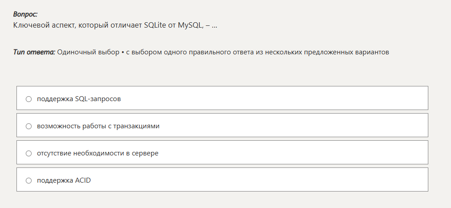This screenshot has width=451, height=208.
Task: Click the 'Вопрос:' heading label
Action: [x=25, y=15]
